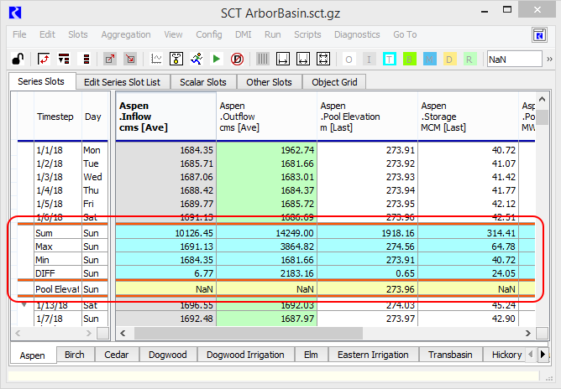Viewport: 561px width, 389px height.
Task: Click the unlock padlock icon
Action: [17, 60]
